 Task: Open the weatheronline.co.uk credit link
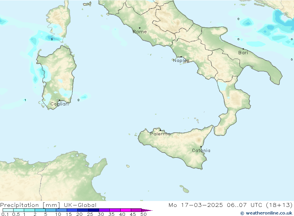[266, 213]
